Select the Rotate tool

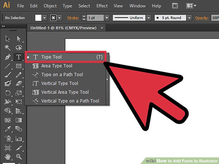8,93
